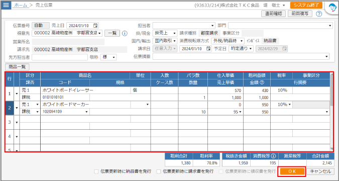Expand row 2 code 102094109 dropdown
The image size is (339, 181).
86,112
